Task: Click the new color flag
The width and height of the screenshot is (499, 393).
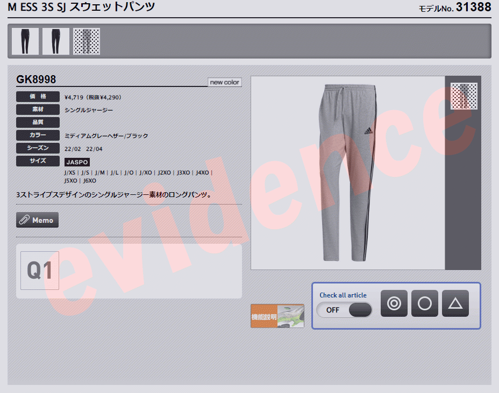Action: pyautogui.click(x=224, y=82)
